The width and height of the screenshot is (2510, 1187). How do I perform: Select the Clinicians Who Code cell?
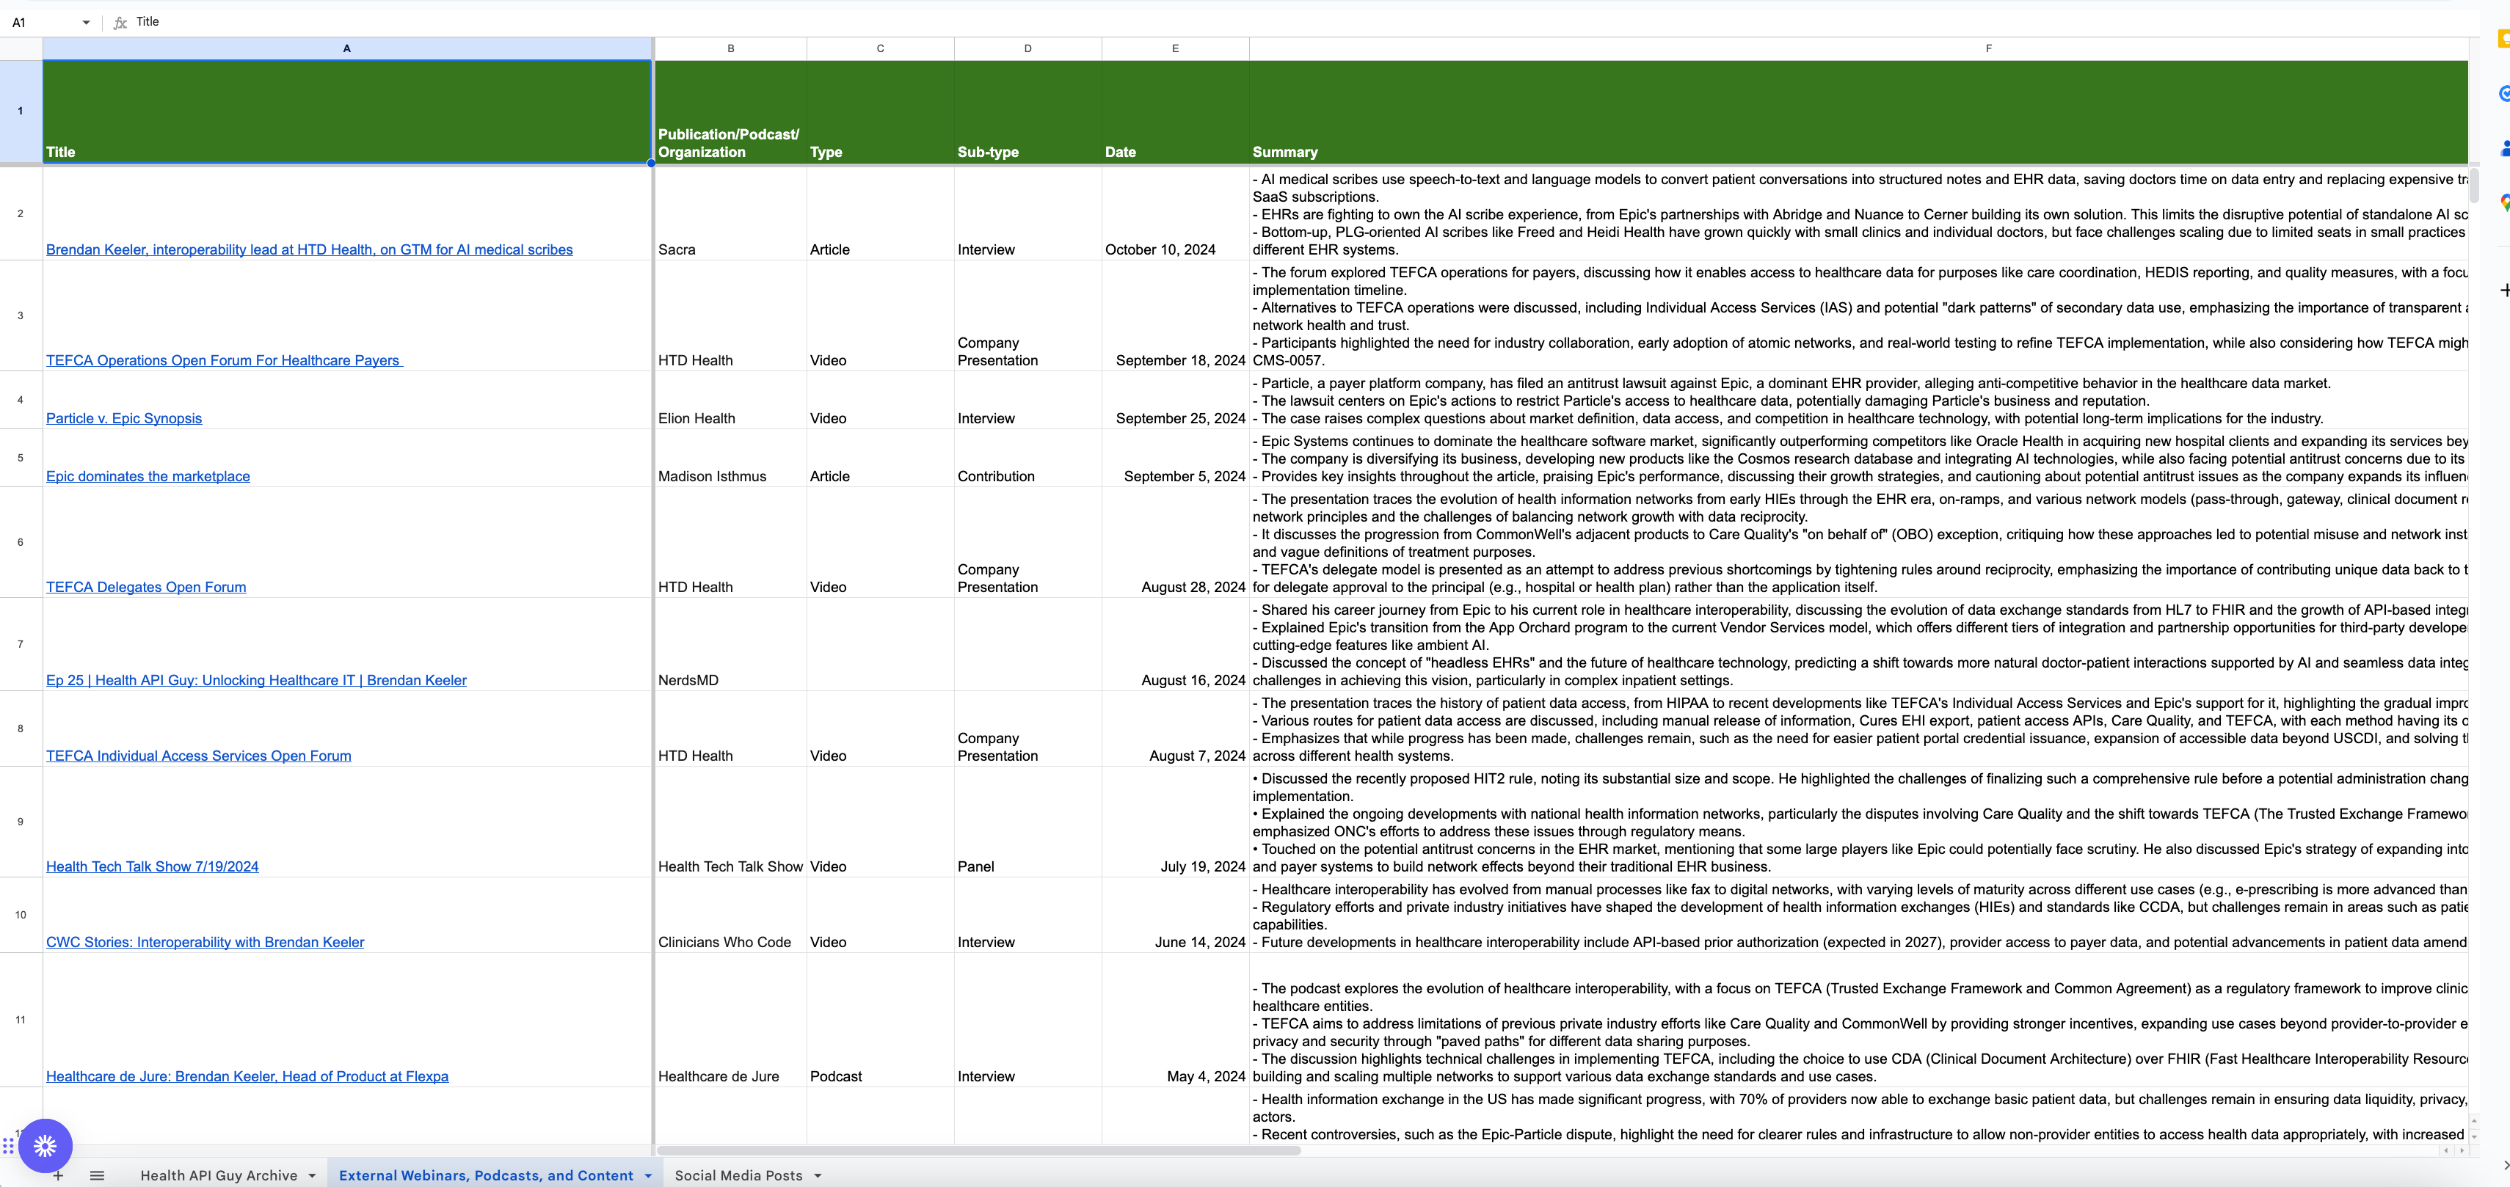tap(731, 916)
